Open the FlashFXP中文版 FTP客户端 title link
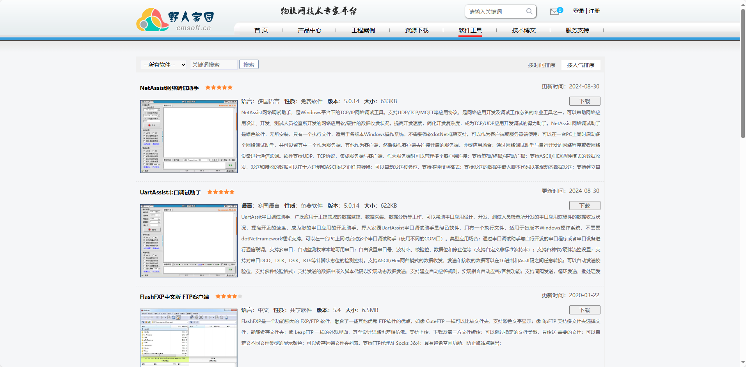The height and width of the screenshot is (367, 746). point(174,297)
